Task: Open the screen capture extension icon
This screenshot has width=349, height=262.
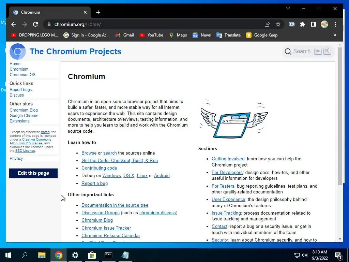Action: point(292,24)
